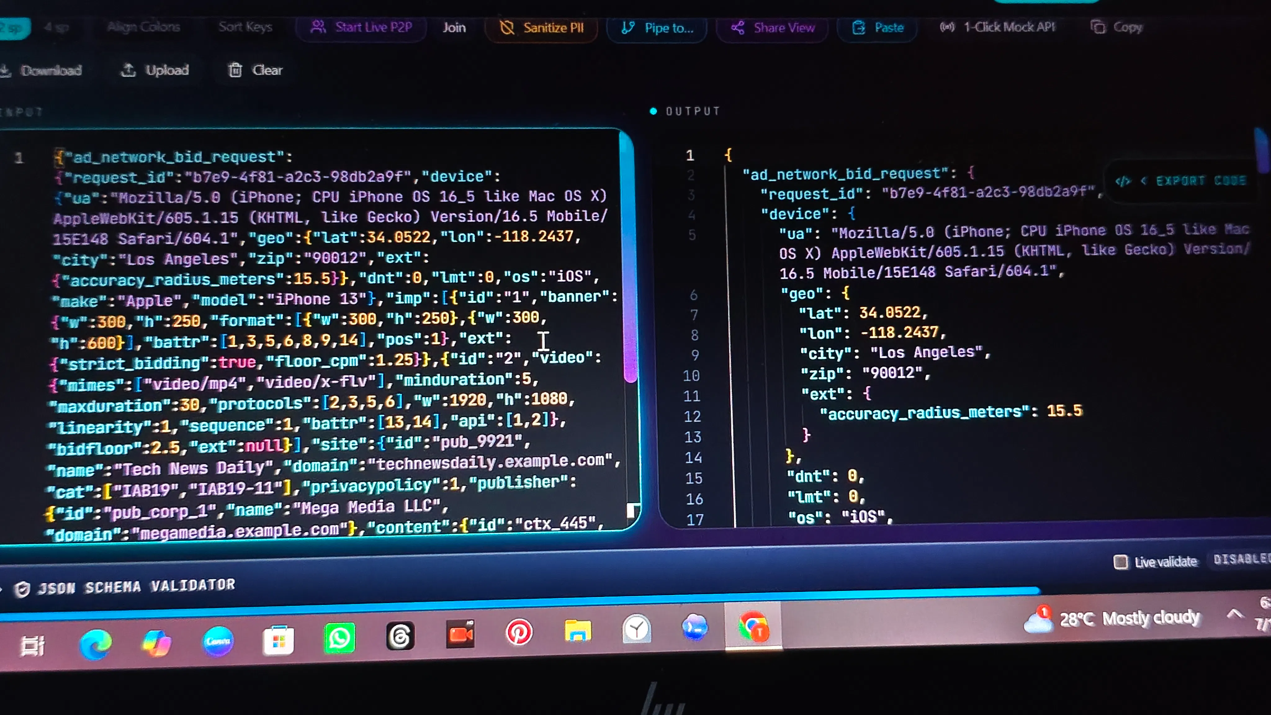The height and width of the screenshot is (715, 1271).
Task: Open the Pipe to... option
Action: pyautogui.click(x=657, y=29)
